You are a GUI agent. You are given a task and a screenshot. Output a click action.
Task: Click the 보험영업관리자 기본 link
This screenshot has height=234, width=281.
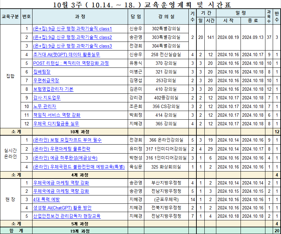(53, 89)
